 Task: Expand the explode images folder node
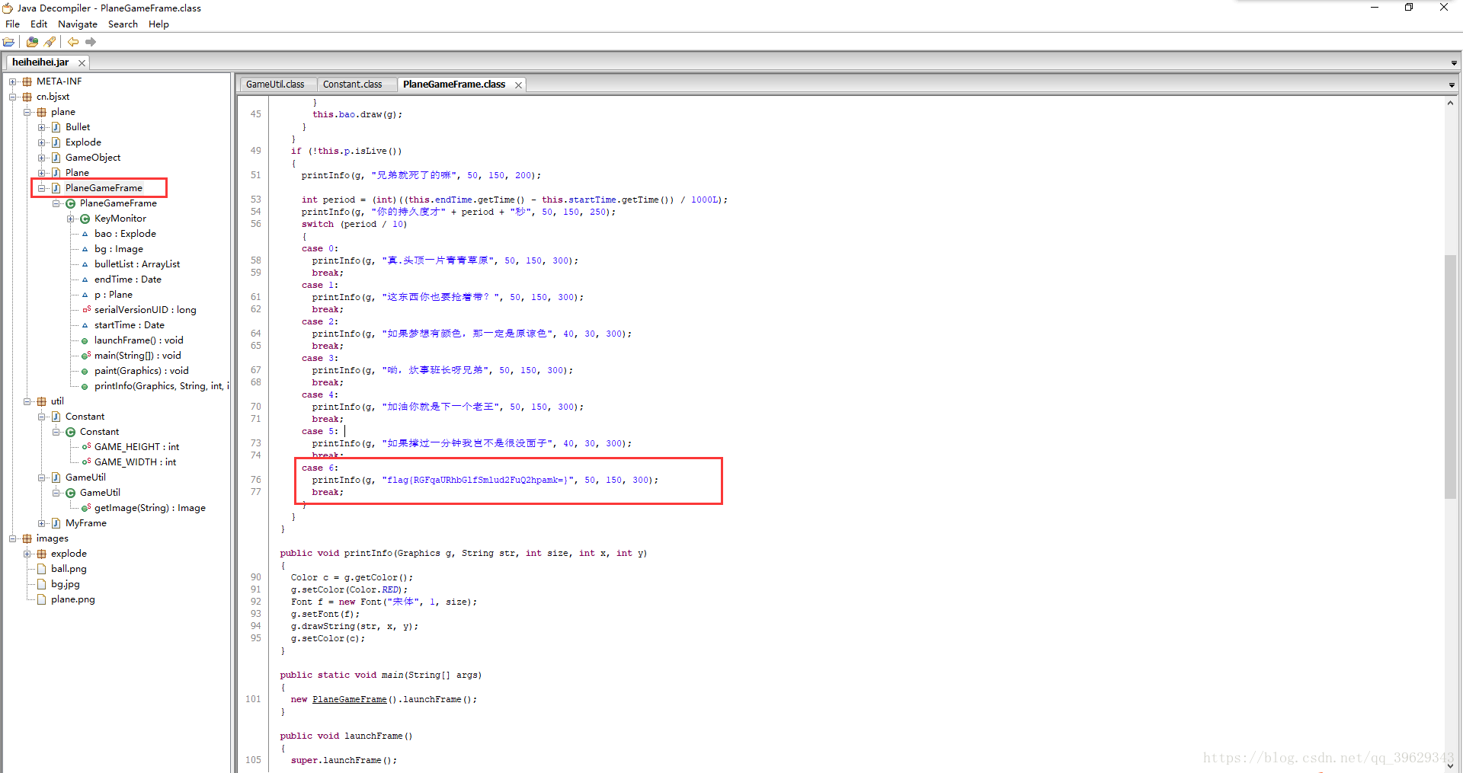[27, 554]
